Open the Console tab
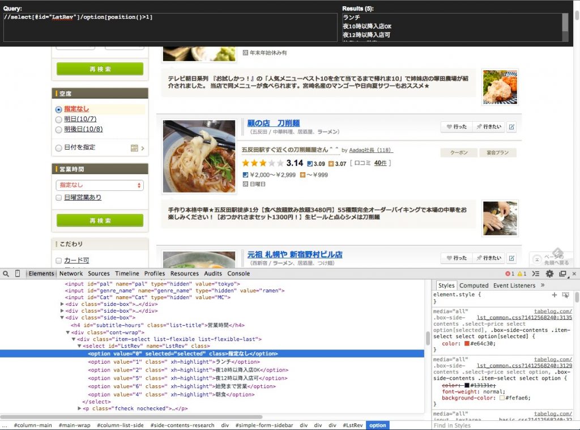This screenshot has width=580, height=430. pyautogui.click(x=238, y=274)
